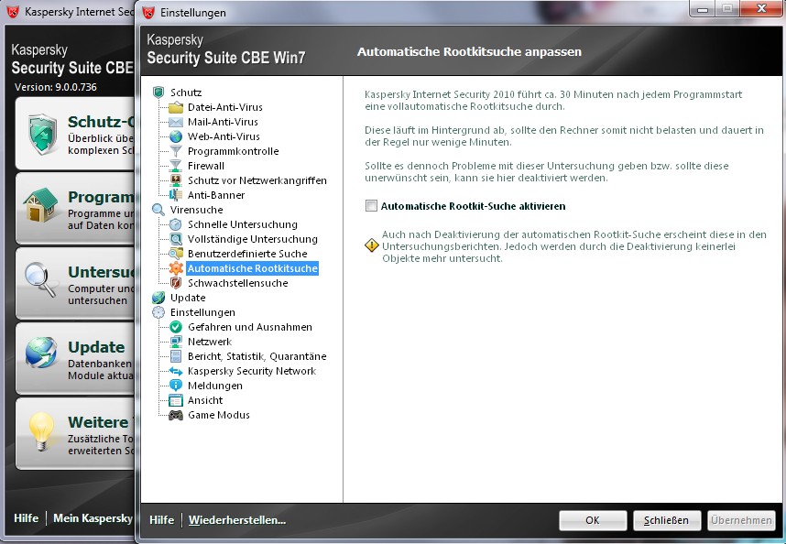Select Update entry in settings tree
Viewport: 786px width, 544px height.
[x=188, y=298]
